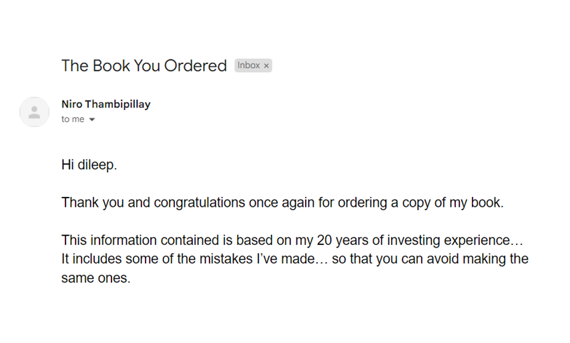Click the final line "same ones."
This screenshot has height=343, width=570.
click(96, 278)
